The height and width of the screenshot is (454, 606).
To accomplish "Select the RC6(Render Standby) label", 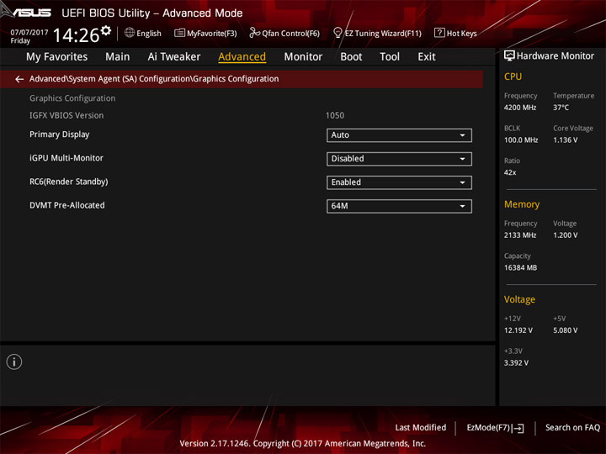I will pyautogui.click(x=69, y=182).
